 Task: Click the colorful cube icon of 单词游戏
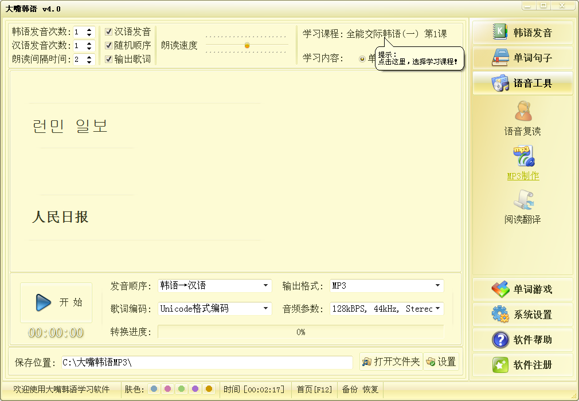500,289
